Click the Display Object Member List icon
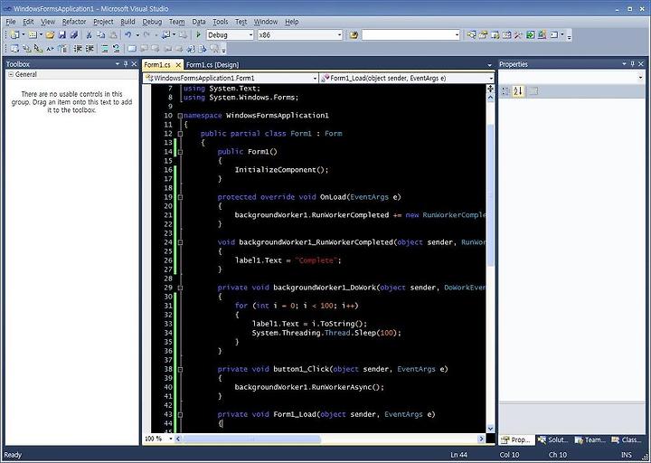The height and width of the screenshot is (463, 651). click(x=14, y=49)
